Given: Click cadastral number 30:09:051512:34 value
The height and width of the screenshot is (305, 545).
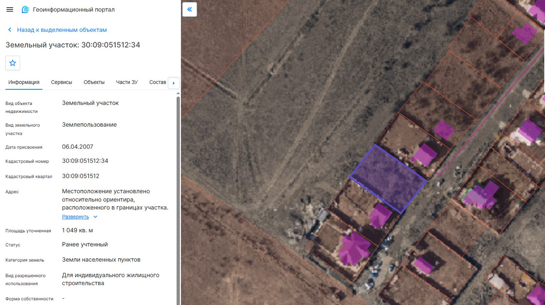Looking at the screenshot, I should click(x=85, y=161).
